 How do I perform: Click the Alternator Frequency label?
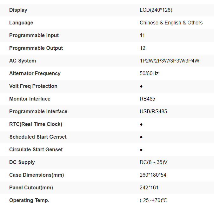coord(35,74)
